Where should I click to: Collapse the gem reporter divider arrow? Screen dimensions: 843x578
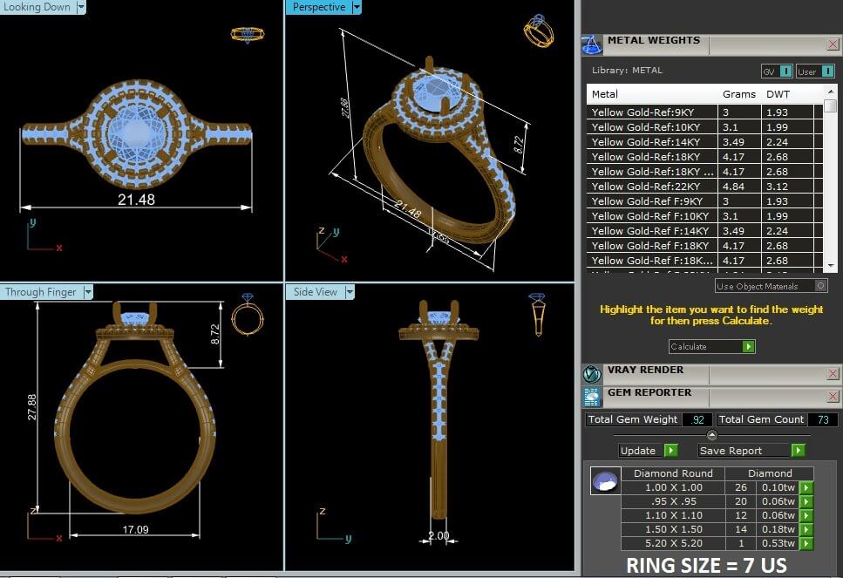click(711, 435)
